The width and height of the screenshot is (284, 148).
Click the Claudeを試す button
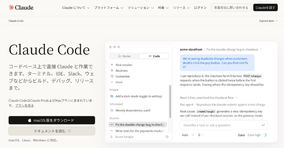point(265,7)
